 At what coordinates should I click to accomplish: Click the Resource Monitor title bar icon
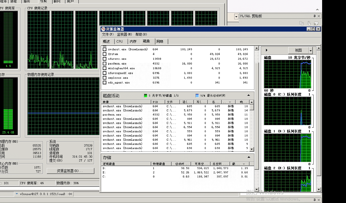[103, 29]
